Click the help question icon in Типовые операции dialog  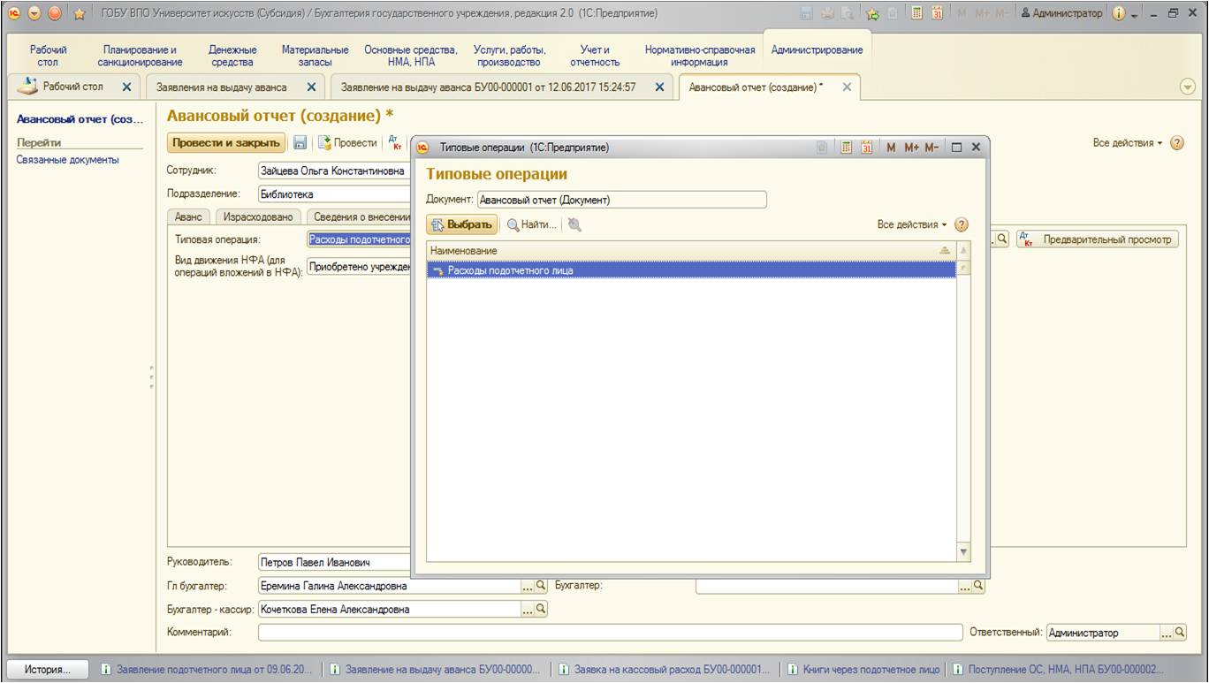pyautogui.click(x=962, y=224)
